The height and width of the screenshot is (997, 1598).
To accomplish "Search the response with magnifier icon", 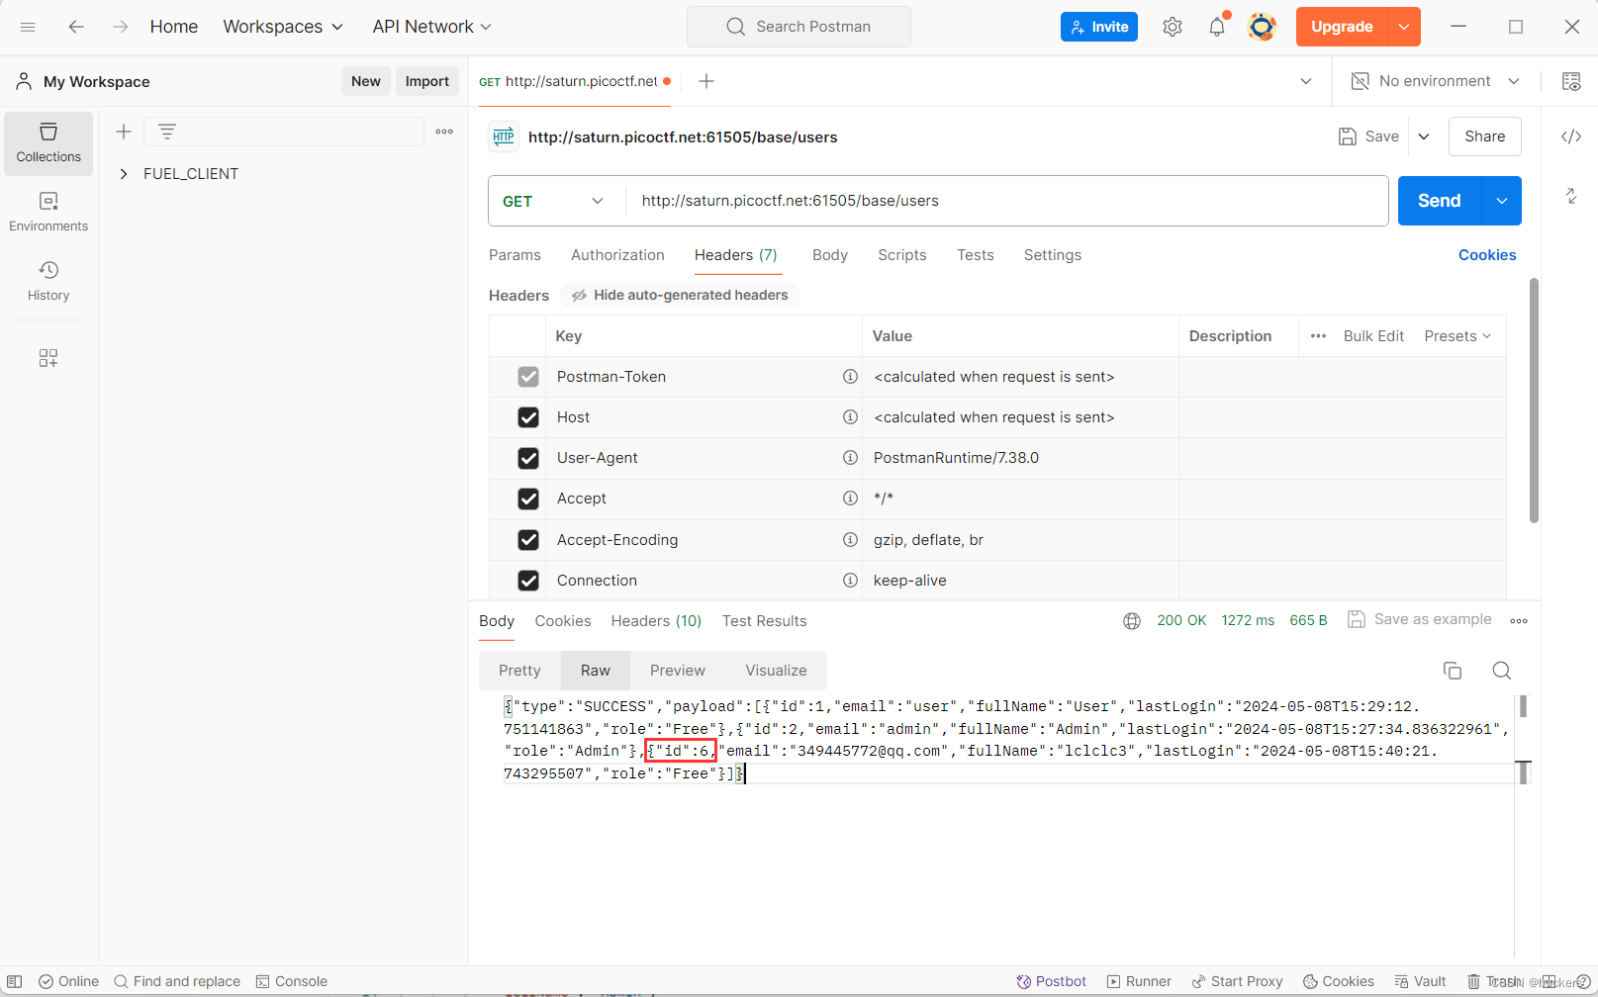I will pos(1501,671).
